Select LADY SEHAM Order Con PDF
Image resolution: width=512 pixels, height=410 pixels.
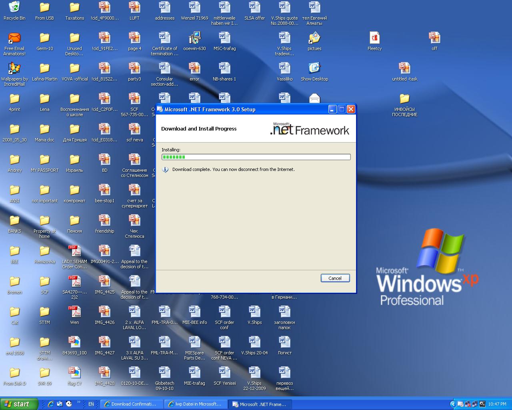tap(74, 257)
